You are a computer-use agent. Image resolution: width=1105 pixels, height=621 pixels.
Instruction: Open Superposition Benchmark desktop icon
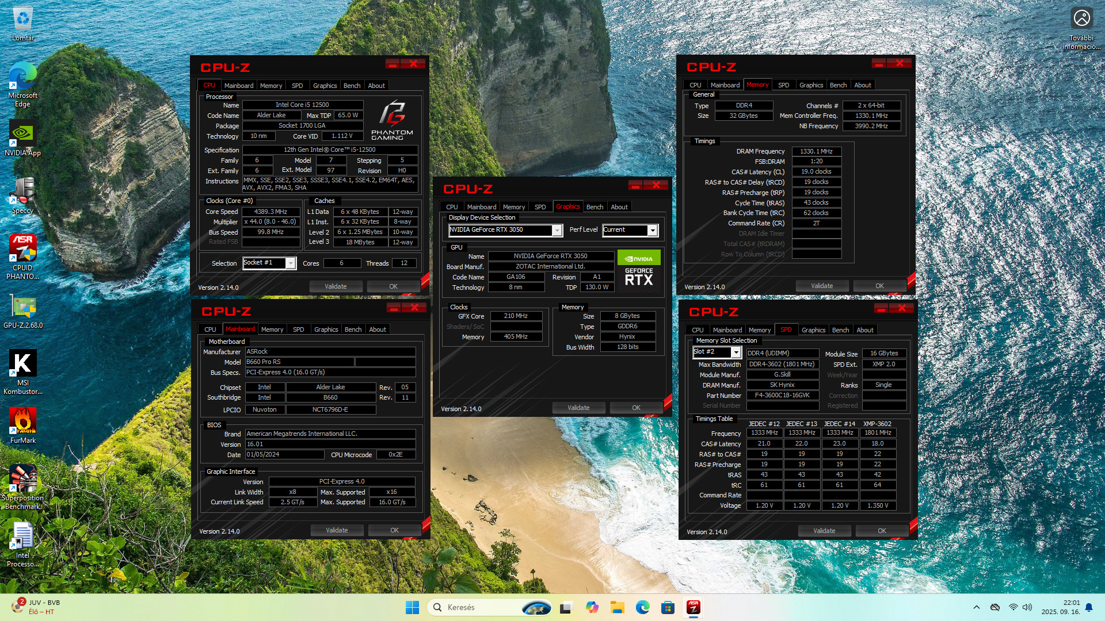tap(23, 480)
